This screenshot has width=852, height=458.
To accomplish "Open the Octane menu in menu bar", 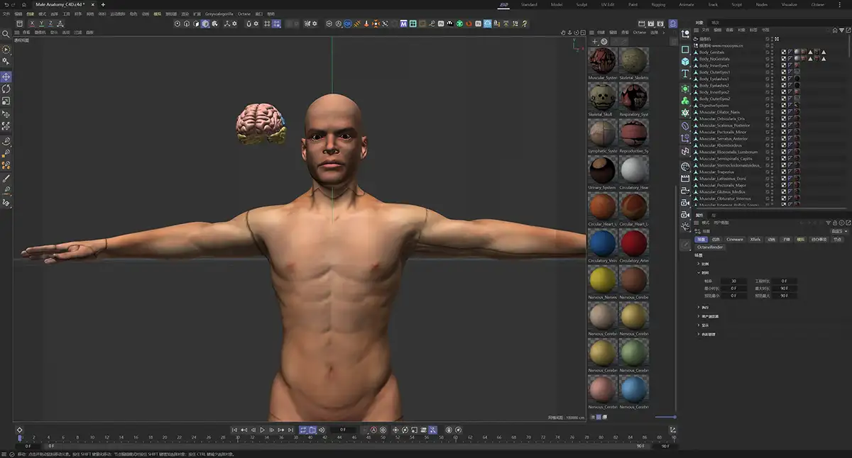I will pos(243,13).
